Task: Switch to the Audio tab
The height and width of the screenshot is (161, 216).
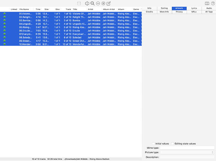Action: 209,8
